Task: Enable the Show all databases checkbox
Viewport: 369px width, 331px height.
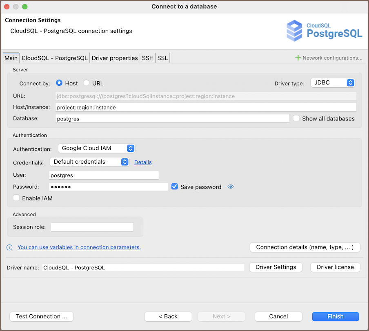Action: (x=296, y=118)
